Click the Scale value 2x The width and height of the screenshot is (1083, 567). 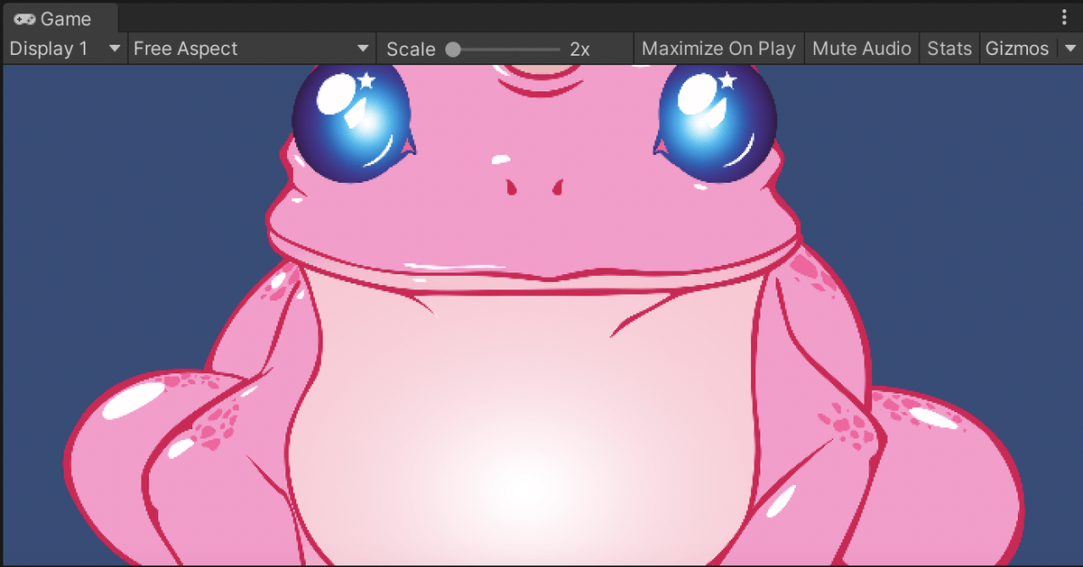579,50
